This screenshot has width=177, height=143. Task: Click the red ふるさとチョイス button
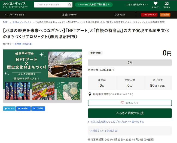pos(149,15)
